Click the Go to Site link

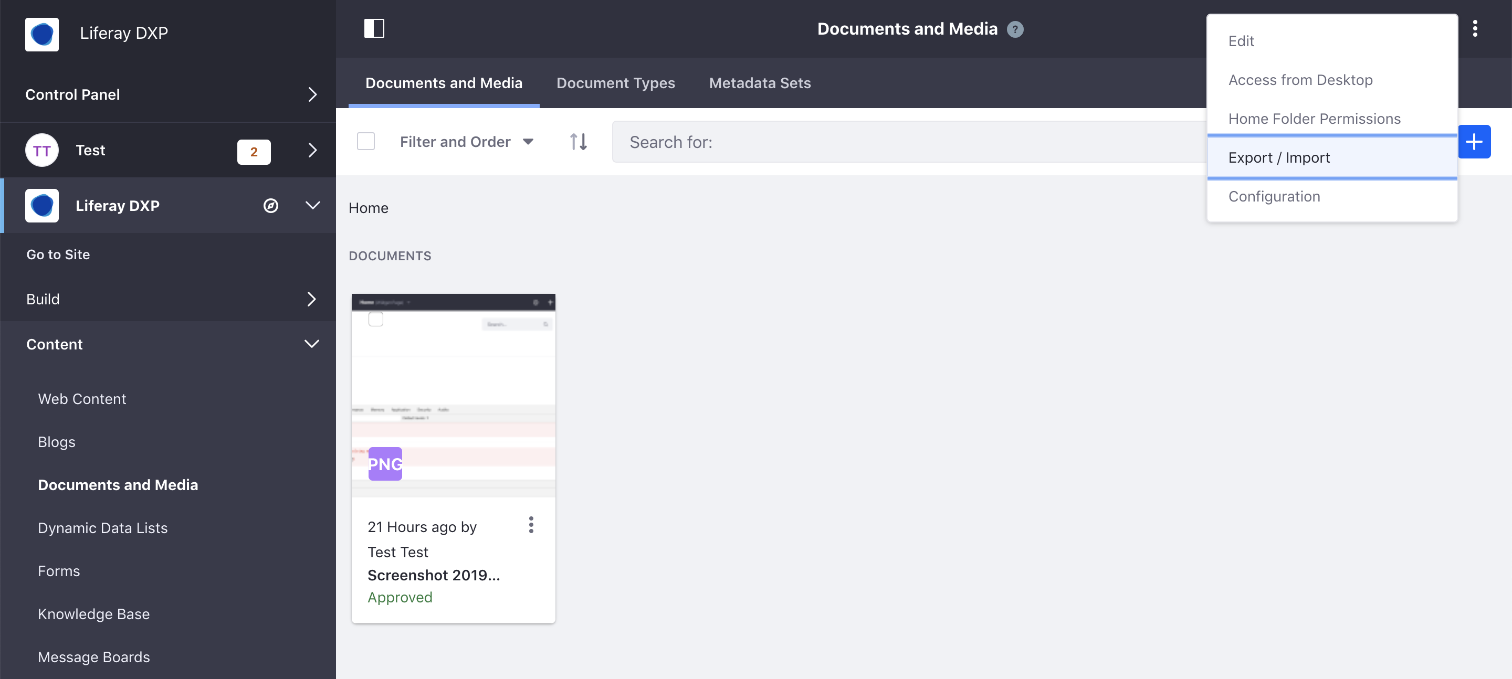tap(58, 254)
